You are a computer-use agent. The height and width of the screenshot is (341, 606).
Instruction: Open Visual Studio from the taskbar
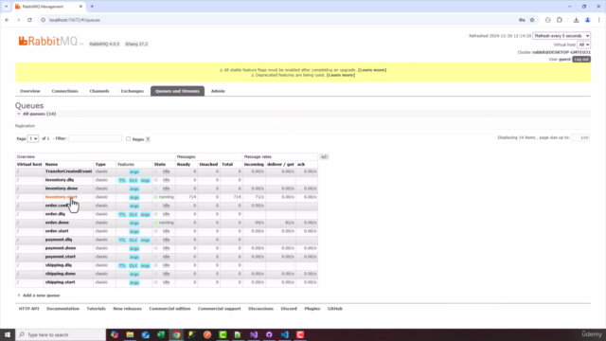tap(254, 334)
